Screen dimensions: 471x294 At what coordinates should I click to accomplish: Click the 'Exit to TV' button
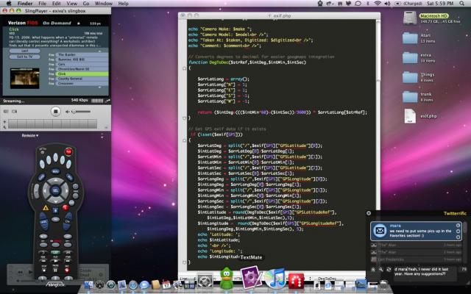point(24,57)
